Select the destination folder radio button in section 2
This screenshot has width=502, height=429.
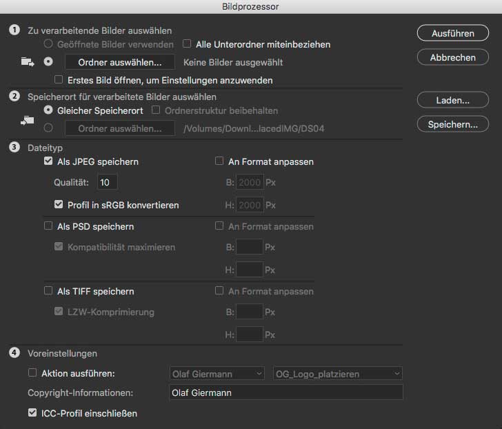[x=48, y=128]
